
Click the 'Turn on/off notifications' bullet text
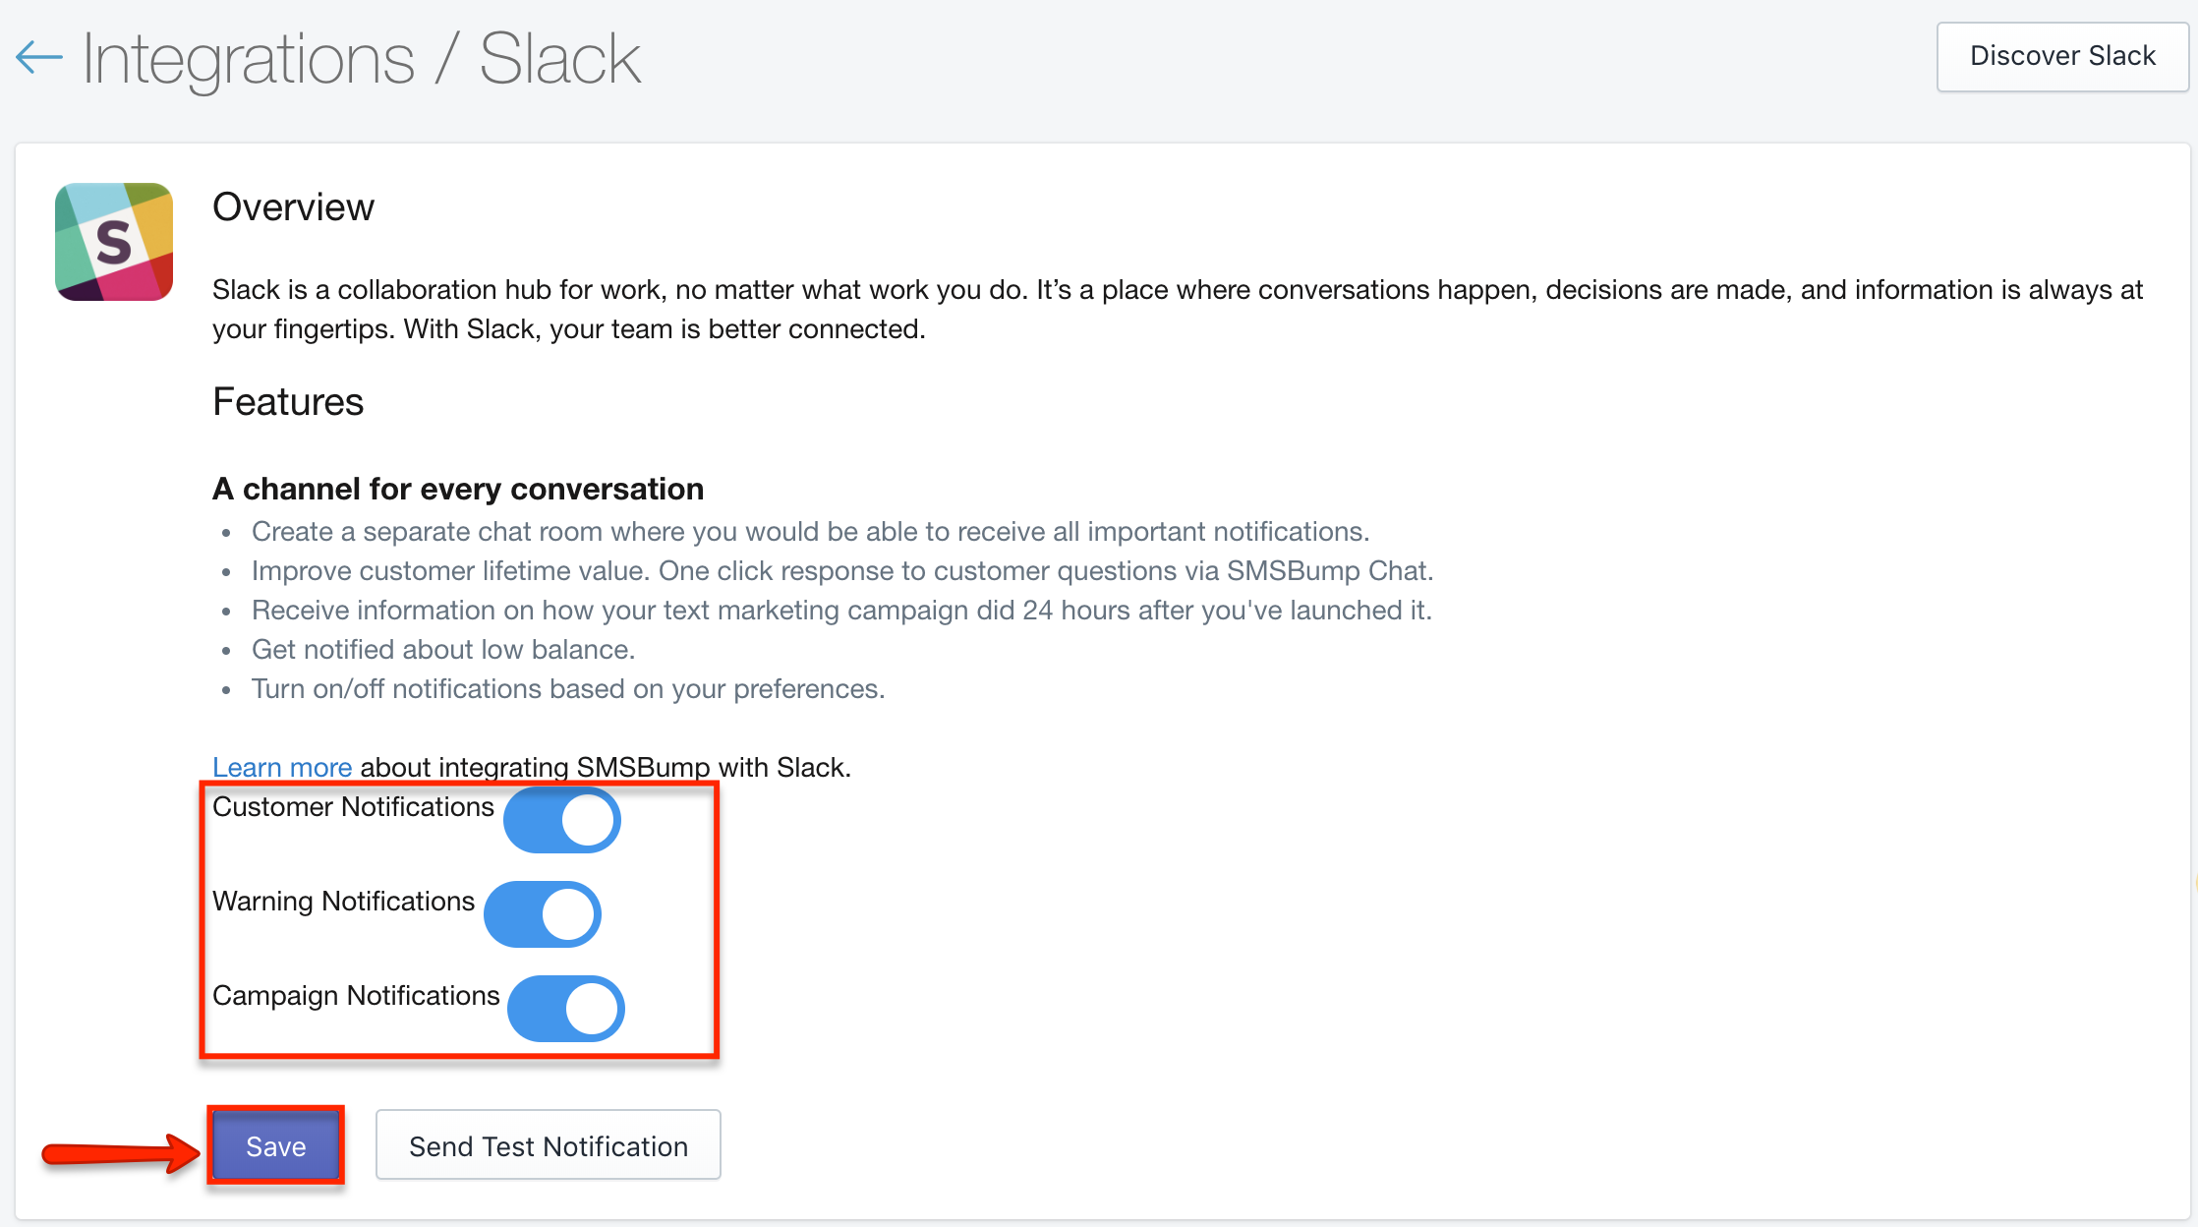[568, 689]
